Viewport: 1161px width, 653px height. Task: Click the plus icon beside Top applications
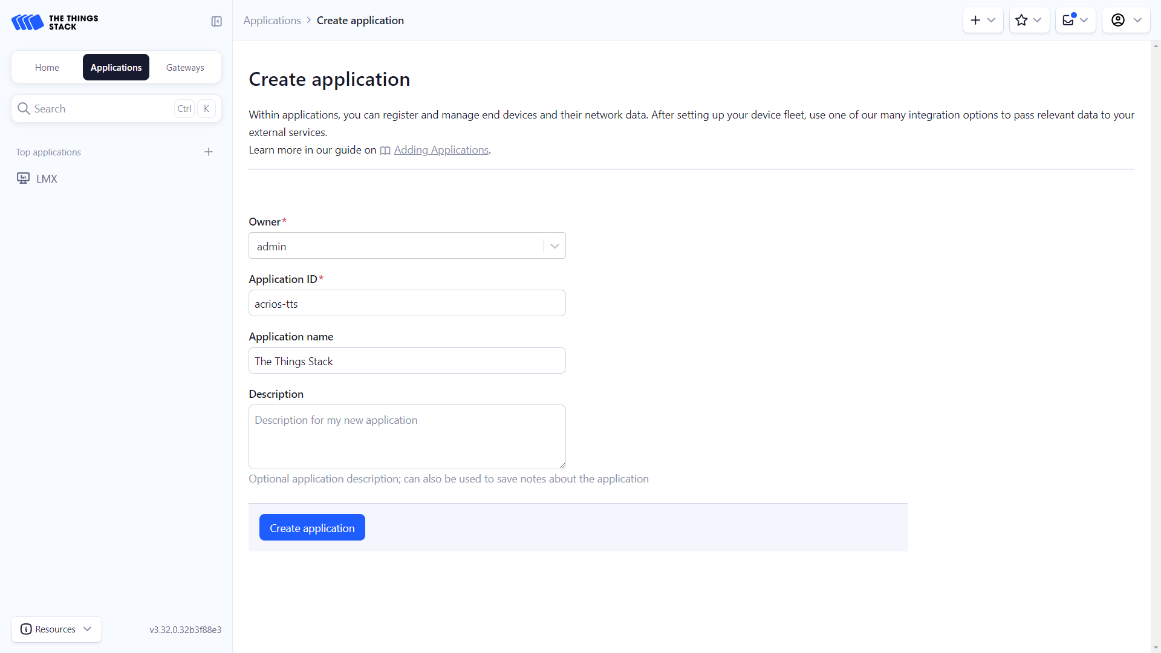209,152
